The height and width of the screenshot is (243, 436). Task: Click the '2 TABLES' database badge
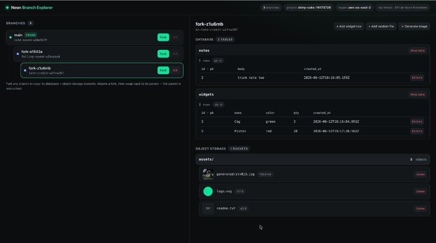pos(225,40)
